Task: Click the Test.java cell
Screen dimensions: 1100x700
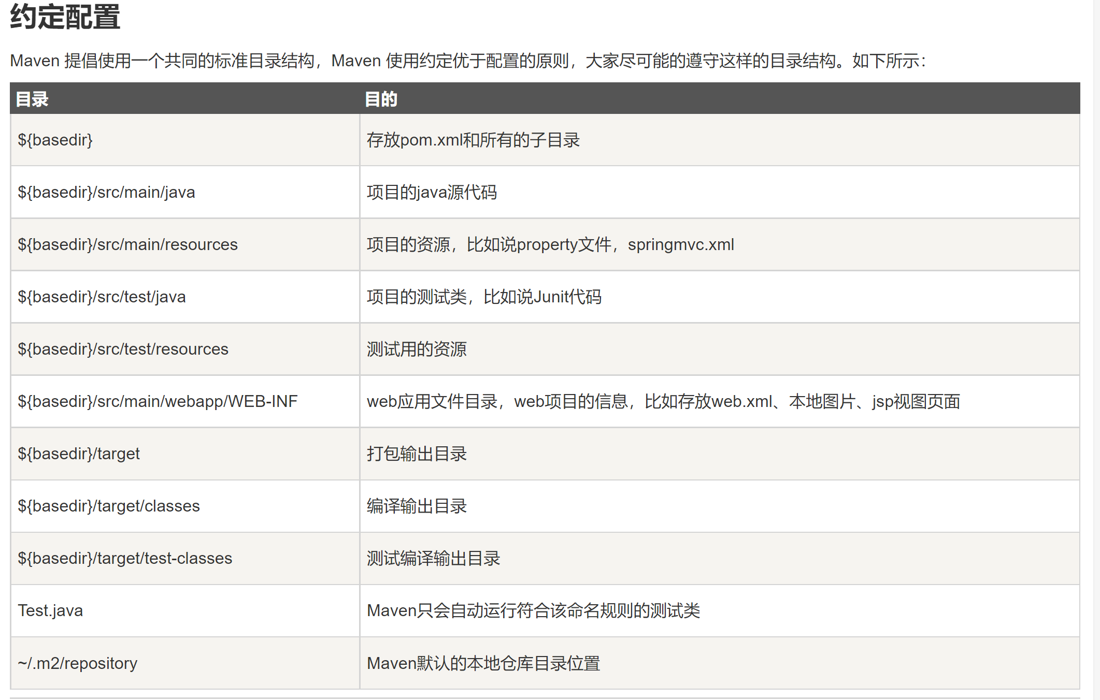Action: (50, 610)
